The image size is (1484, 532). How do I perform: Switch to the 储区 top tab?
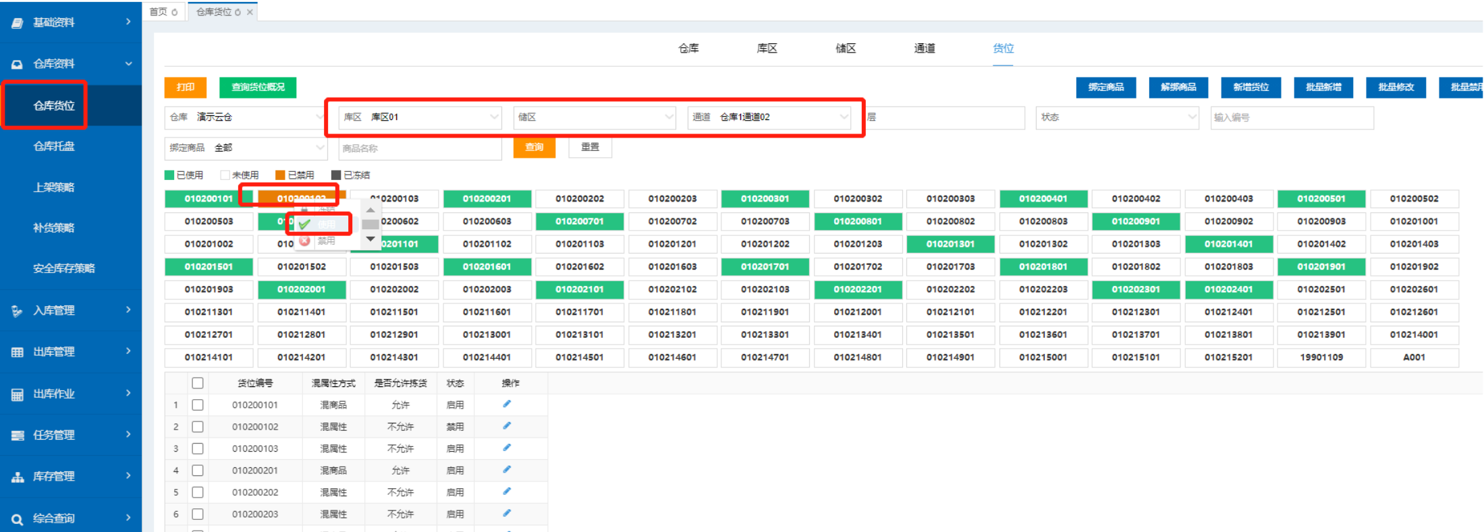(846, 49)
